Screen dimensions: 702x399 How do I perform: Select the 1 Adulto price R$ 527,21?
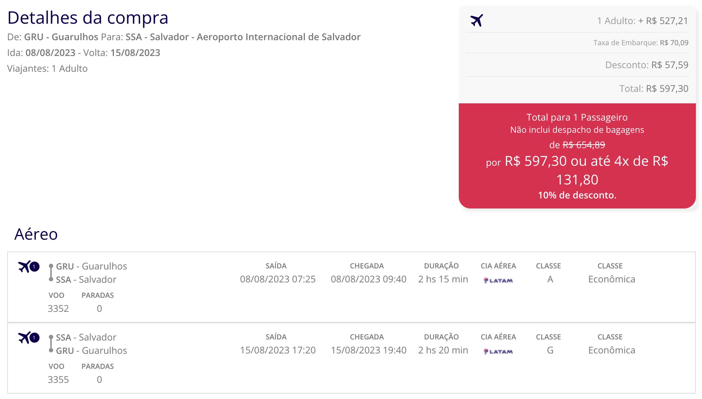642,21
